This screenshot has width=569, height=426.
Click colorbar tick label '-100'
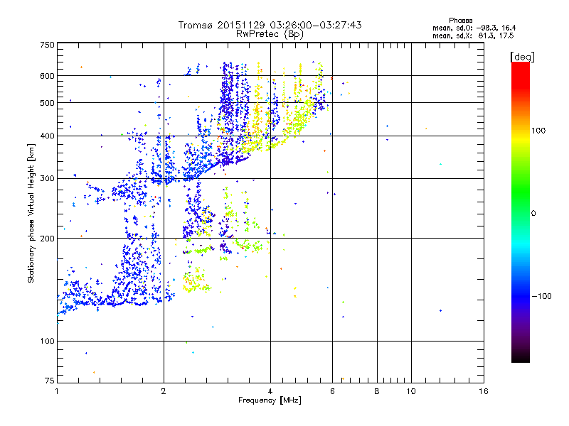(542, 296)
